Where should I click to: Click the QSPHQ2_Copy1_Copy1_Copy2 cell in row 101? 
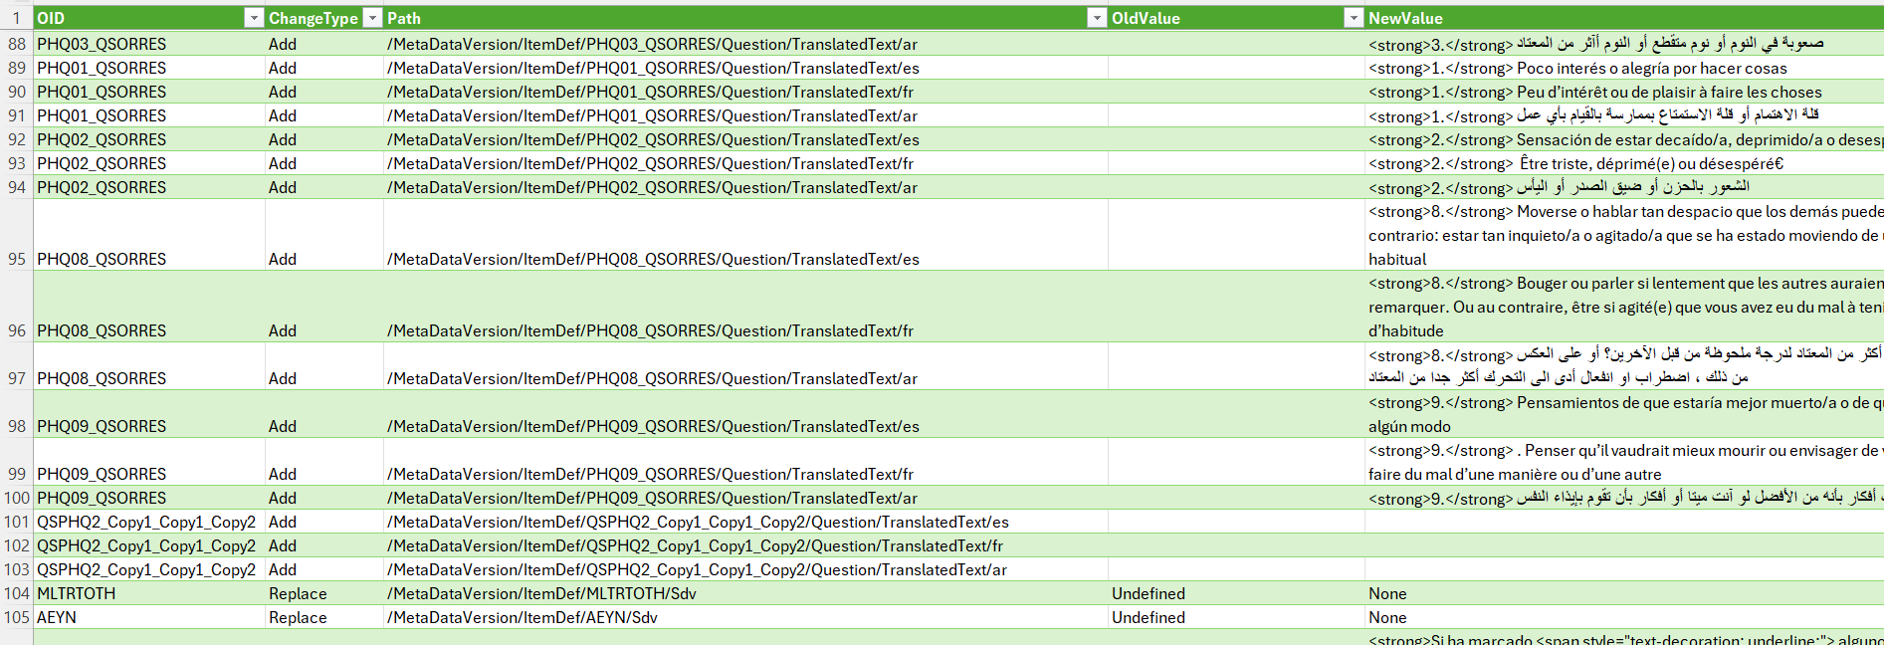[146, 522]
